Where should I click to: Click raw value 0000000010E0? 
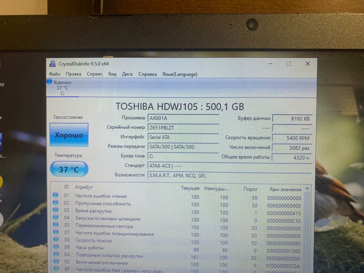(283, 251)
